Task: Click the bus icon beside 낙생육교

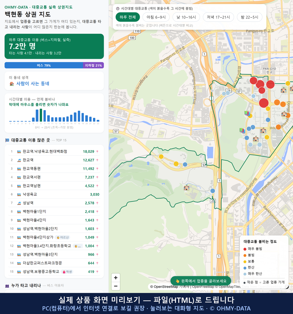Action: 19,194
